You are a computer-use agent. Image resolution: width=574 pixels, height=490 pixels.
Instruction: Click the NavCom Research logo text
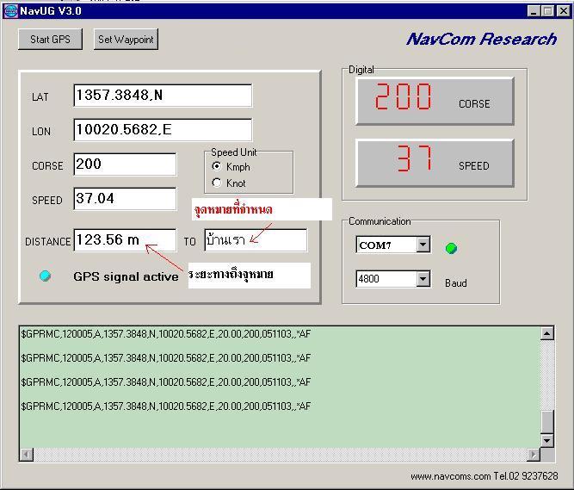pos(481,39)
